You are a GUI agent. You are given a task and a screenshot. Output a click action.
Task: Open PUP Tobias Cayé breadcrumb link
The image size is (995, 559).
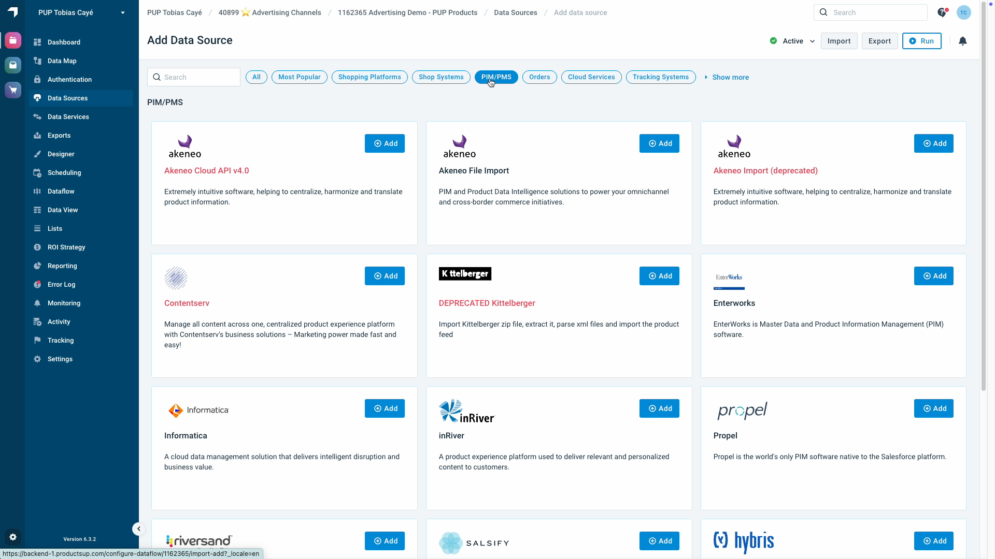(x=175, y=12)
